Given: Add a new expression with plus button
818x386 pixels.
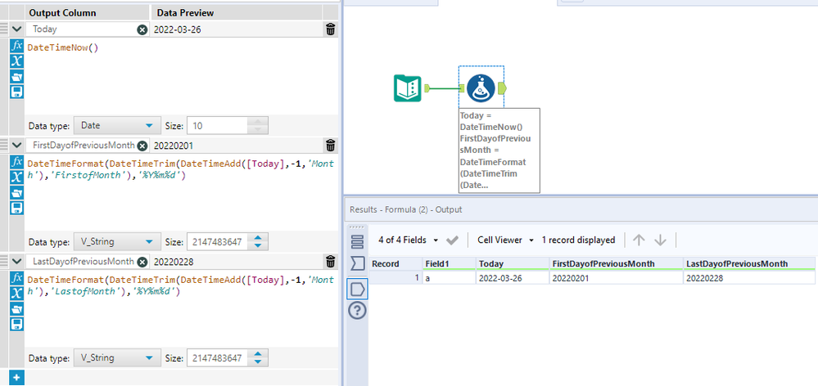Looking at the screenshot, I should tap(16, 377).
